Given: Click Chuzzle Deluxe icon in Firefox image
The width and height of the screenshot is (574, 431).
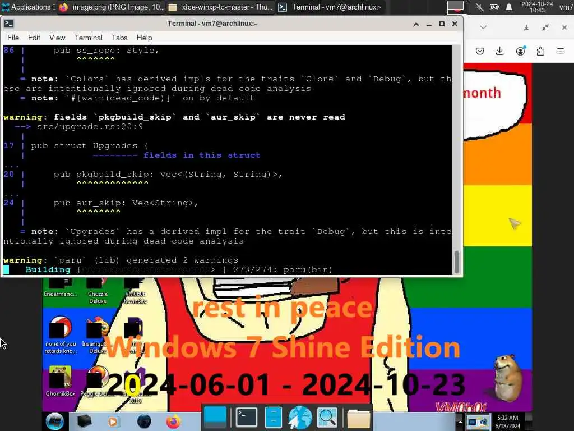Looking at the screenshot, I should click(98, 291).
